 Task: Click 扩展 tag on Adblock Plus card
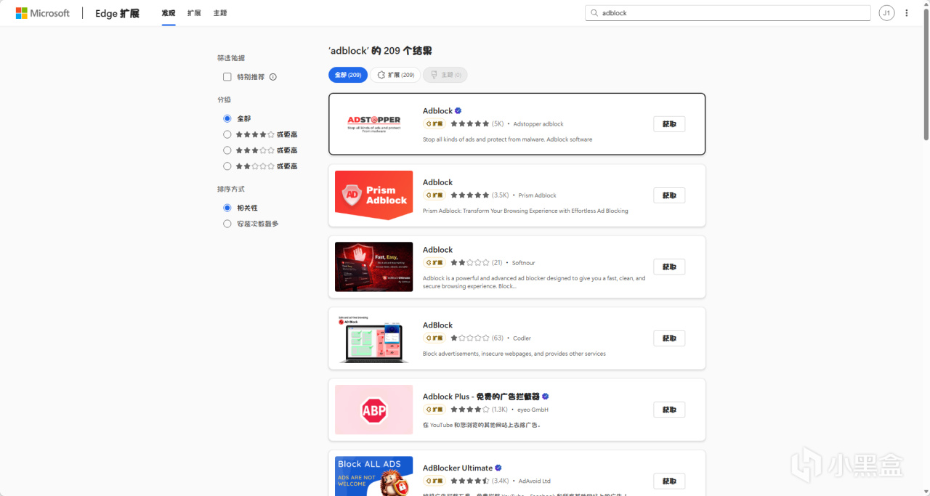point(434,410)
